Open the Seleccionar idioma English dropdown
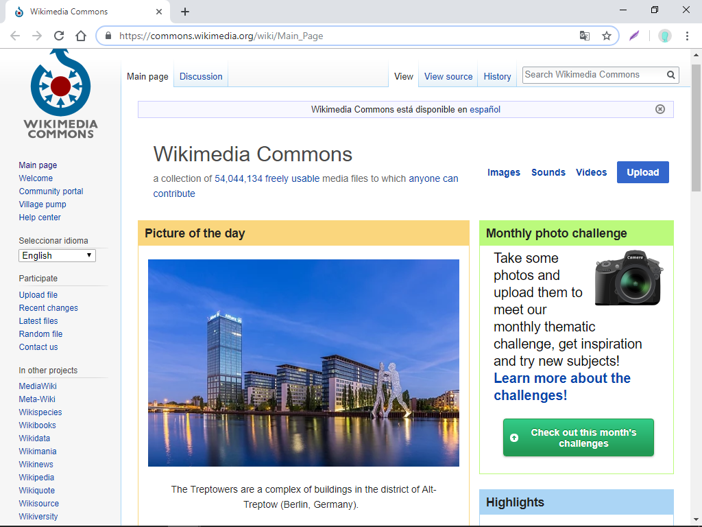Image resolution: width=702 pixels, height=527 pixels. 57,255
